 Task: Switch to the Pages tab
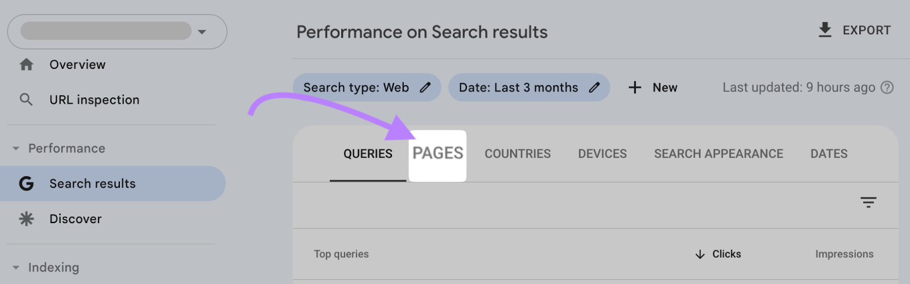[437, 154]
